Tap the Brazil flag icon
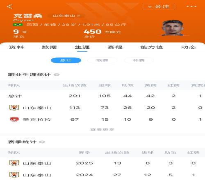The width and height of the screenshot is (205, 180). pos(18,25)
